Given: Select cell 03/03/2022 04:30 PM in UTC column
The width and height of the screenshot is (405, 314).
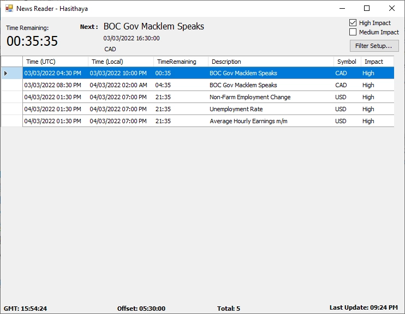Looking at the screenshot, I should pyautogui.click(x=55, y=73).
